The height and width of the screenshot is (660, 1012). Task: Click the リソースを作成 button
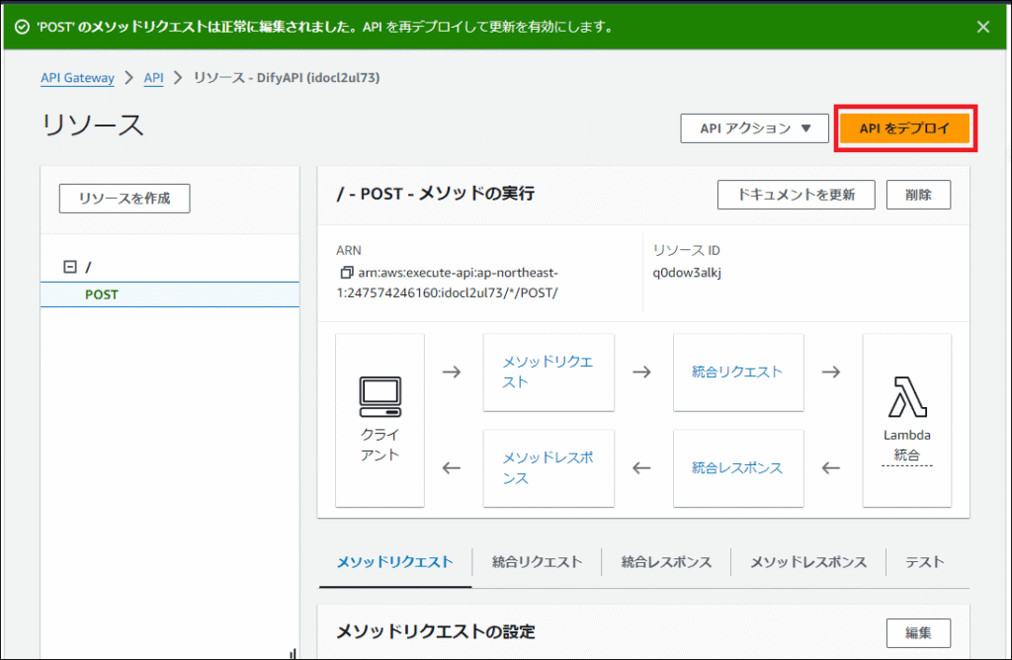tap(125, 199)
